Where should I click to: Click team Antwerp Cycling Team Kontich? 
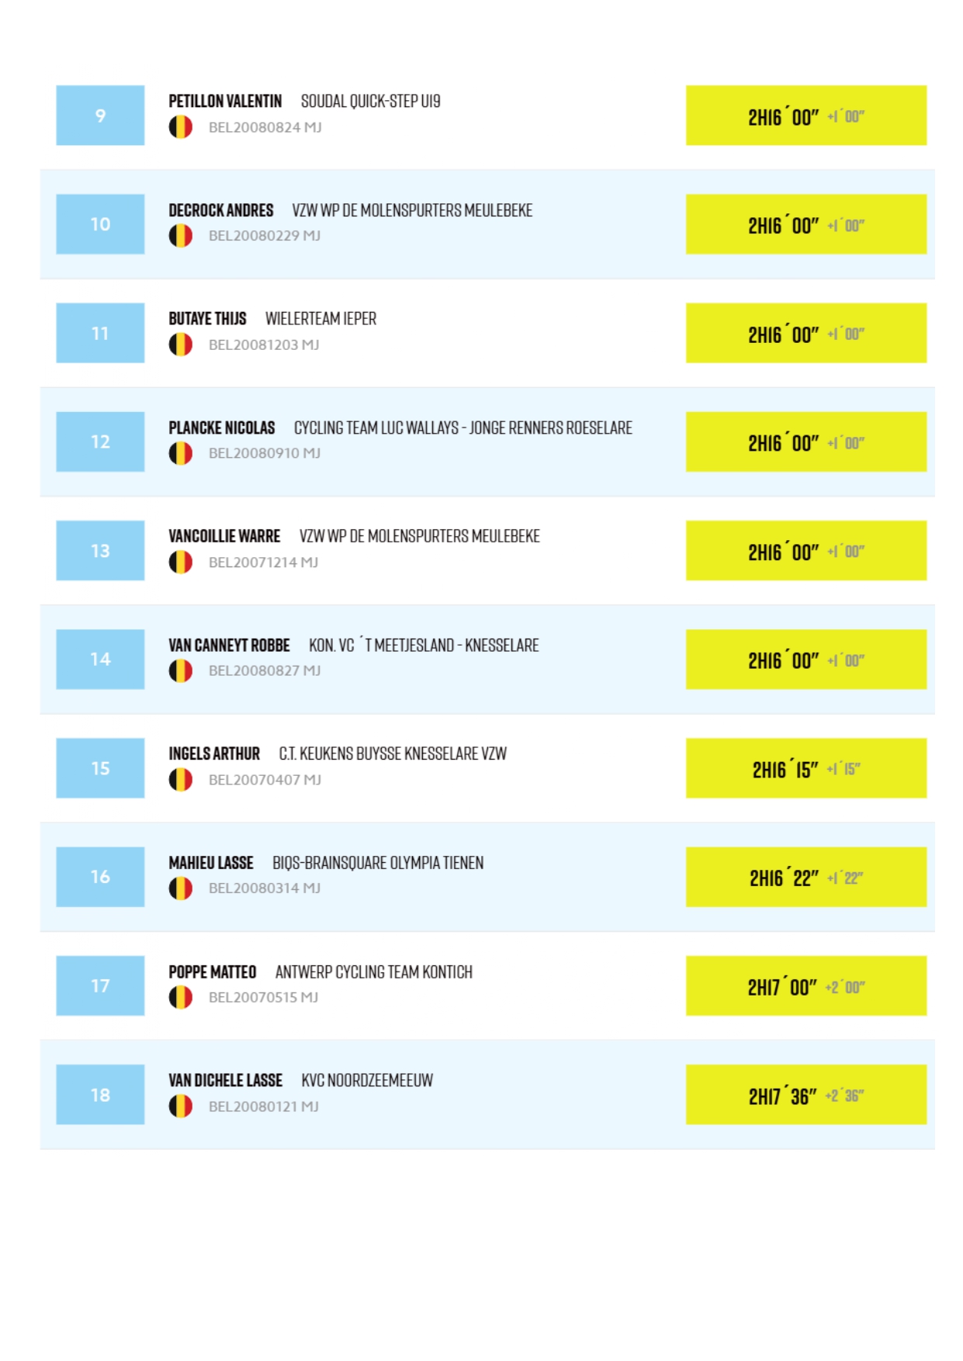373,972
